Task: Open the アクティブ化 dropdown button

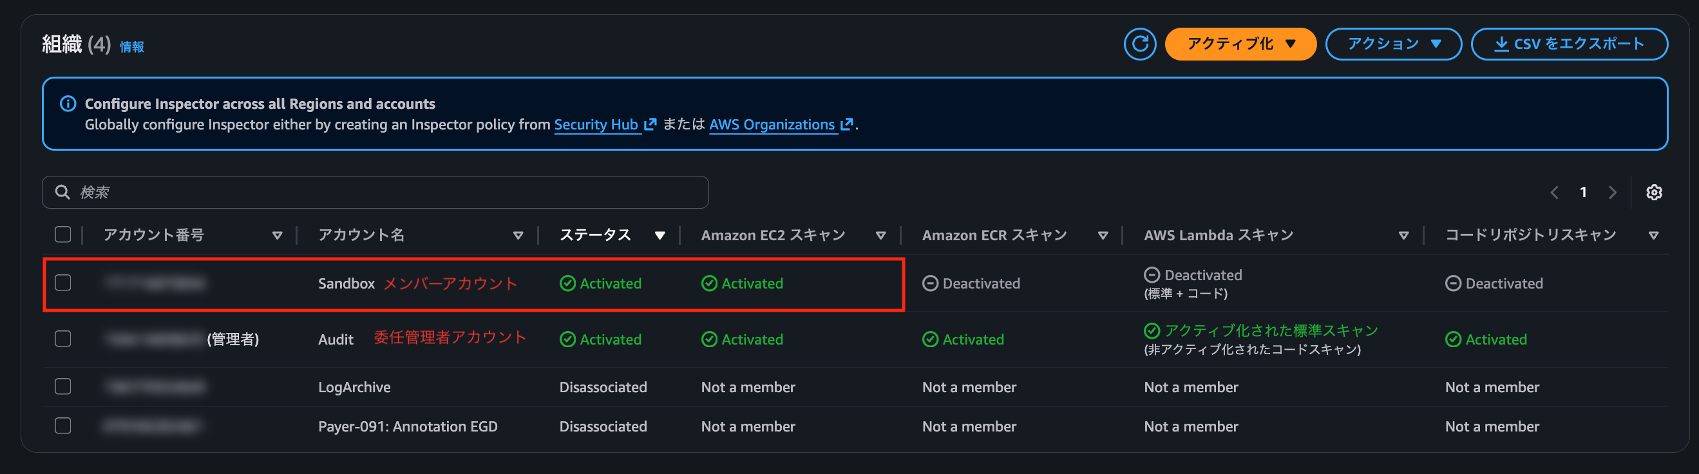Action: coord(1240,44)
